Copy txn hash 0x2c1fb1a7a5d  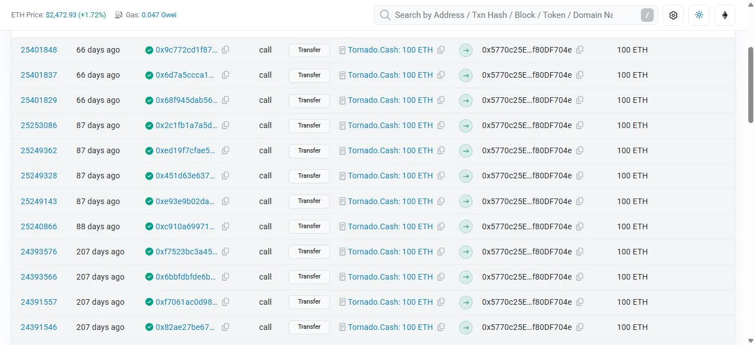[x=225, y=125]
